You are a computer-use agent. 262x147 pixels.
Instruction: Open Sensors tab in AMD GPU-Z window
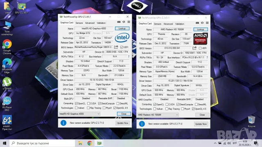(158, 24)
